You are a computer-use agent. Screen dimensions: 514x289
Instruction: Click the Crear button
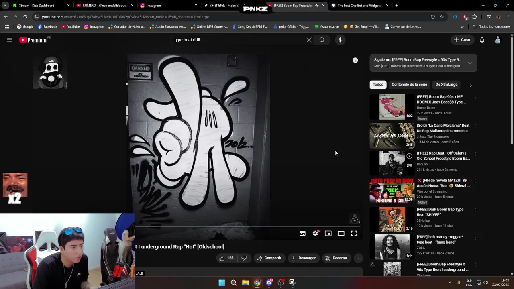click(x=462, y=40)
